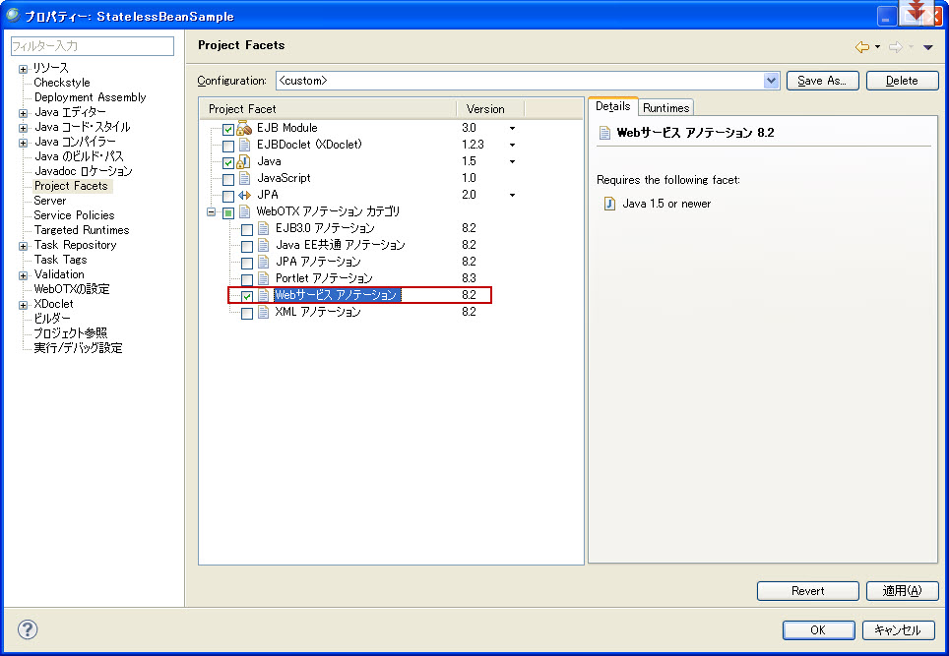Enable the JavaScript facet checkbox

(228, 179)
